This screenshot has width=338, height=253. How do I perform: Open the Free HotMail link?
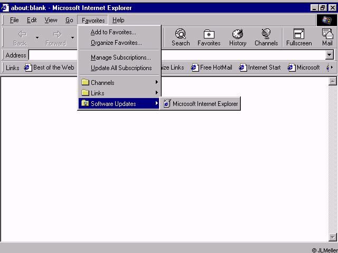(x=212, y=67)
